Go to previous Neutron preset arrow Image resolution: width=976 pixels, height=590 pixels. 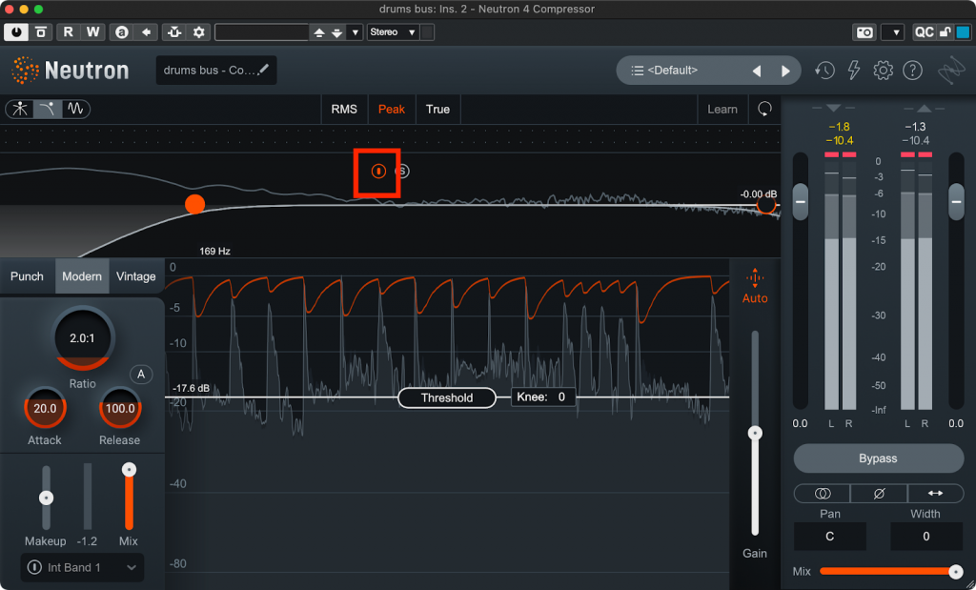(757, 71)
